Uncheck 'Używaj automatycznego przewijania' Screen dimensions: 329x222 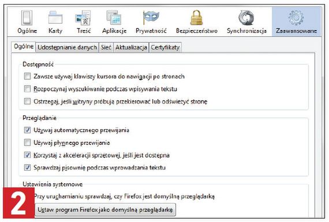tap(27, 130)
